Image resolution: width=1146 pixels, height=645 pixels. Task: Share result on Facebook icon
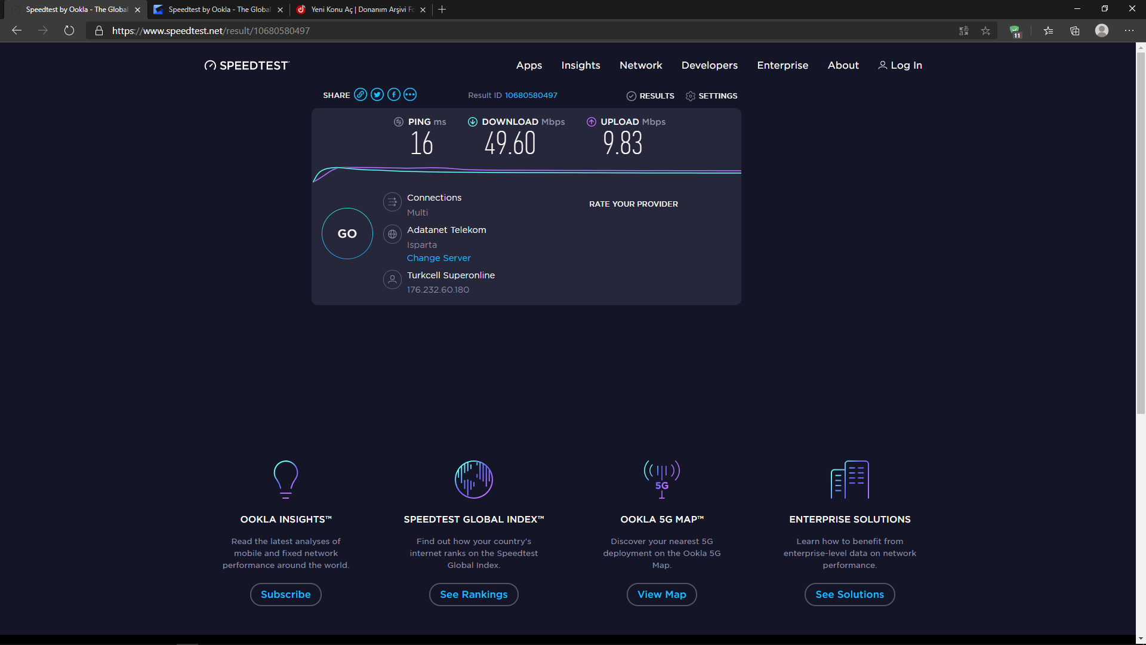[394, 95]
